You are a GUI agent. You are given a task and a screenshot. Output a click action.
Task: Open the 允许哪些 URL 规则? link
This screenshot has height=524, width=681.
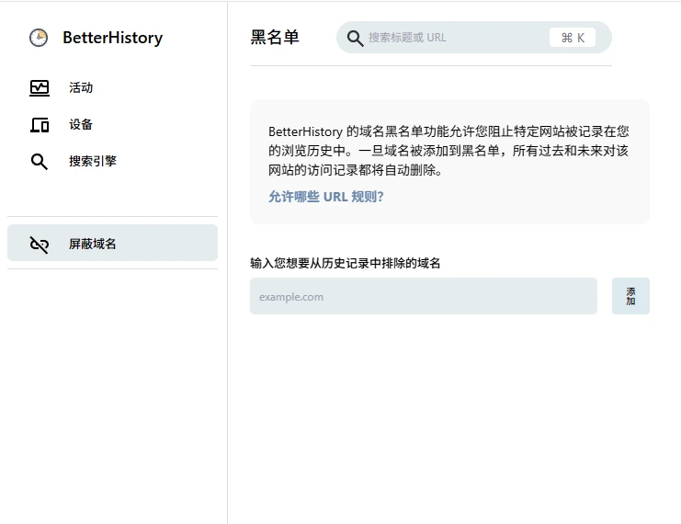coord(325,197)
